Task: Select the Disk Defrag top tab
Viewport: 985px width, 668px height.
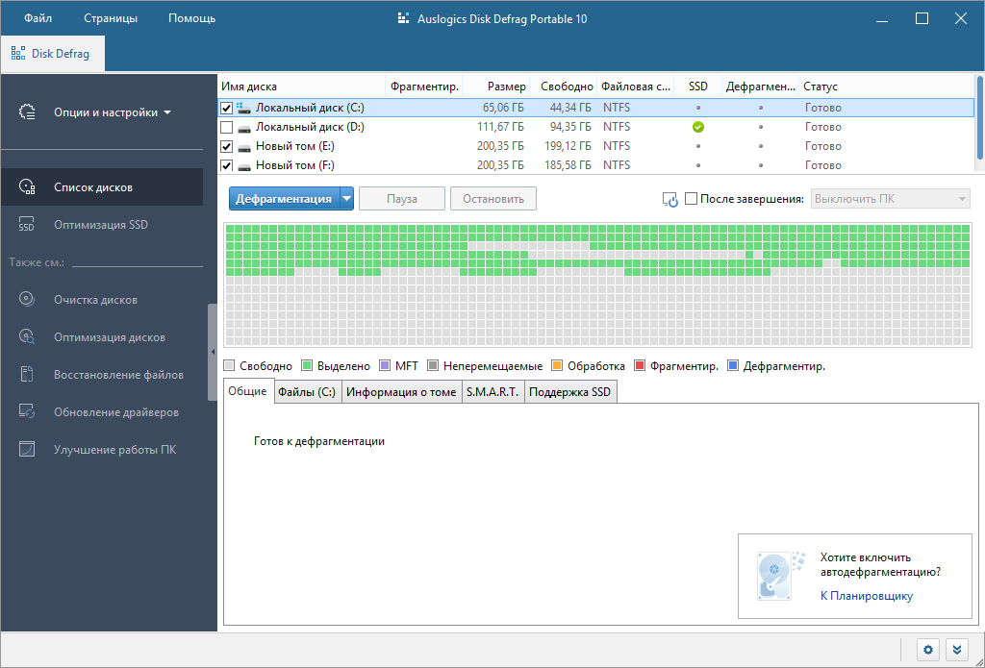Action: [x=52, y=54]
